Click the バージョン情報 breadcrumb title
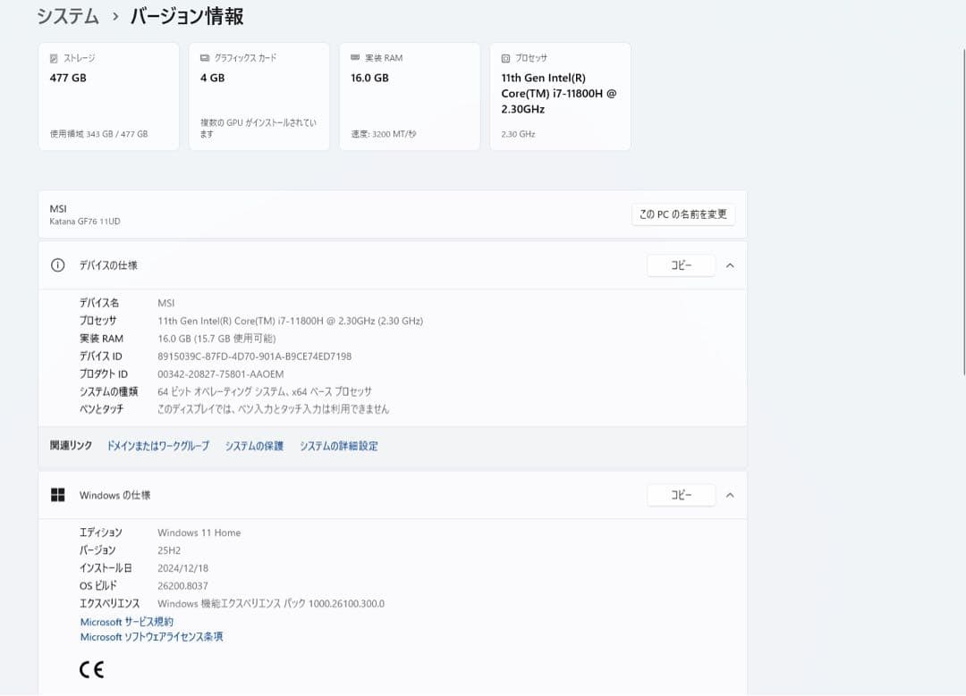The width and height of the screenshot is (966, 696). 187,16
